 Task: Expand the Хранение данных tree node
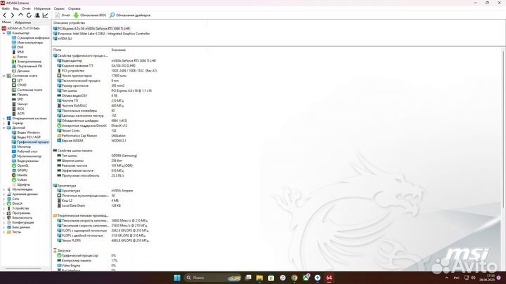tap(4, 194)
